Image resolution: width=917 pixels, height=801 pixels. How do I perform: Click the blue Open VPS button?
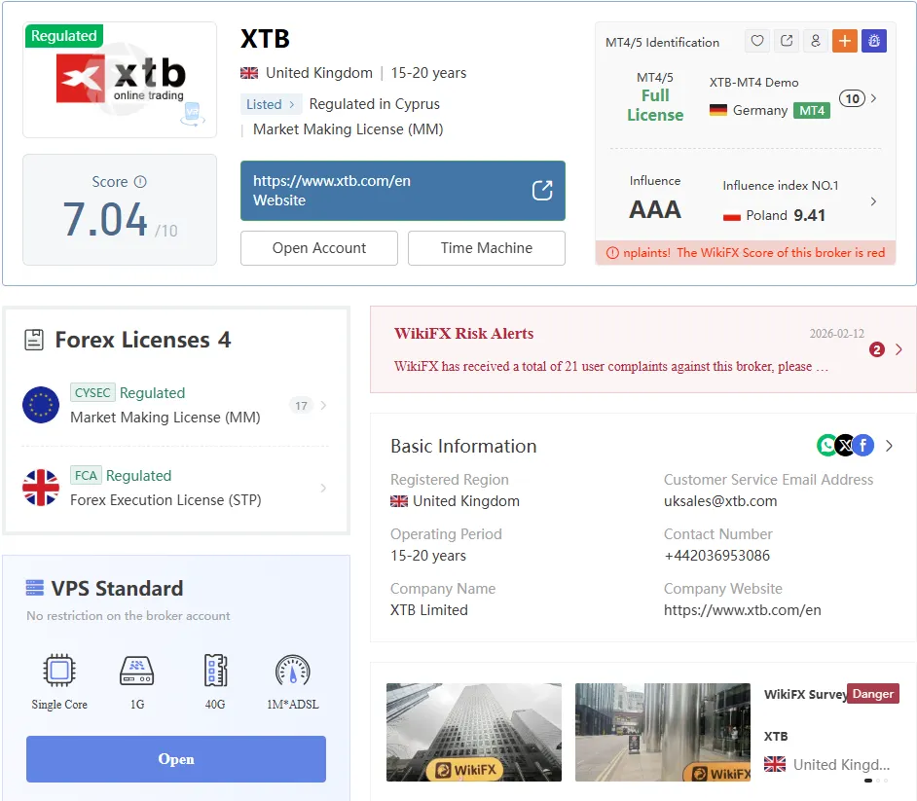(176, 759)
